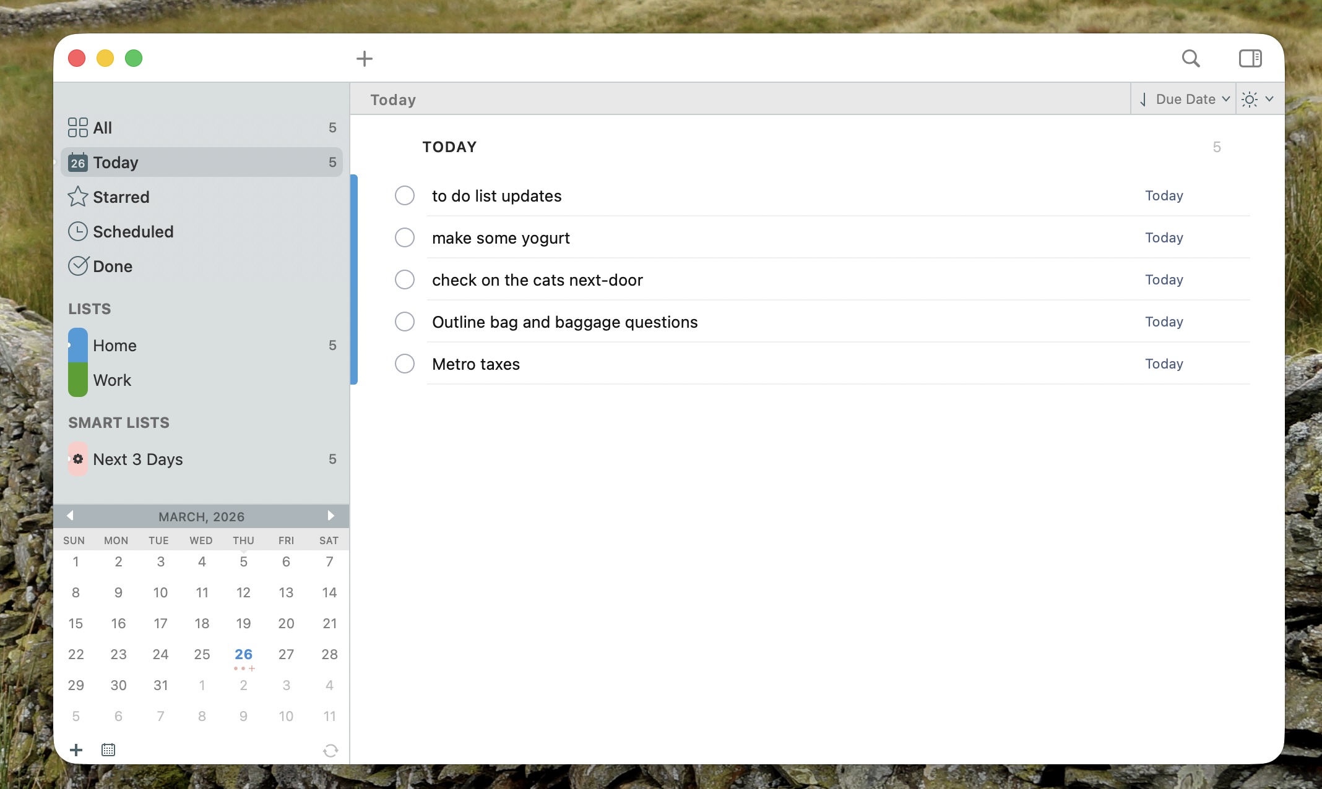
Task: Go to the next month in the mini calendar
Action: 330,516
